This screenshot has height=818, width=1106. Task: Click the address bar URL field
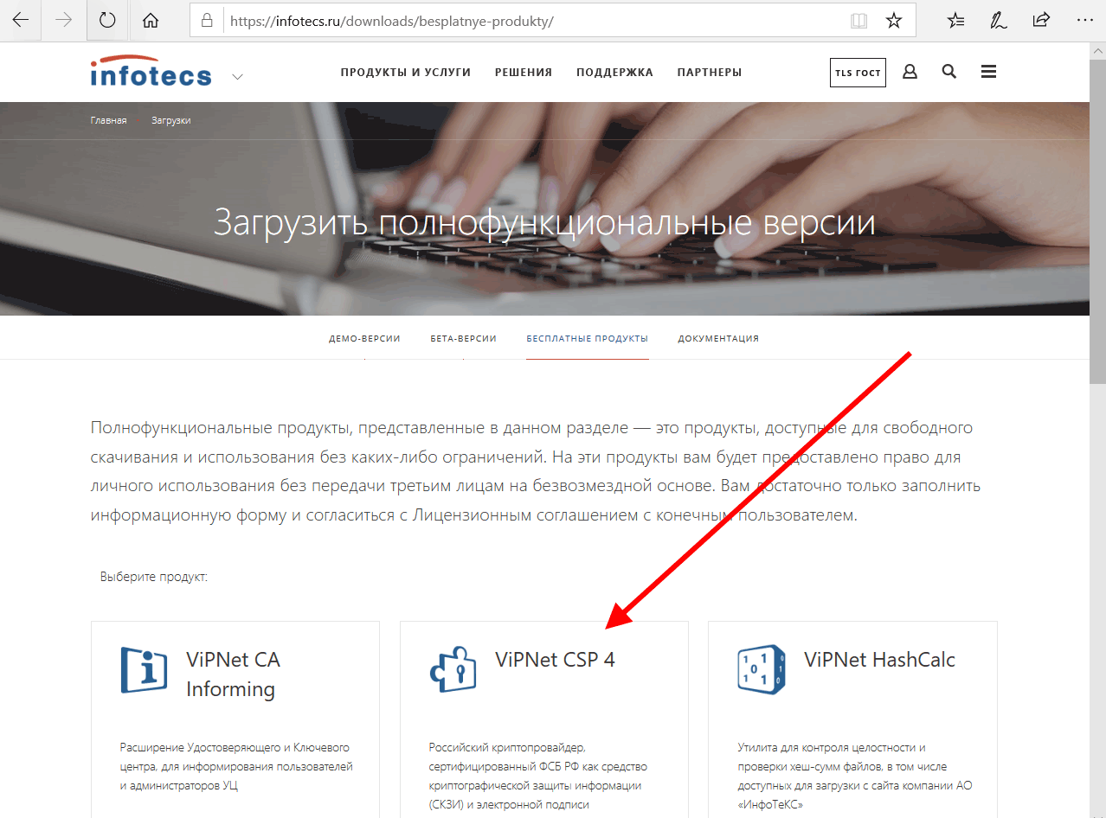click(x=537, y=21)
